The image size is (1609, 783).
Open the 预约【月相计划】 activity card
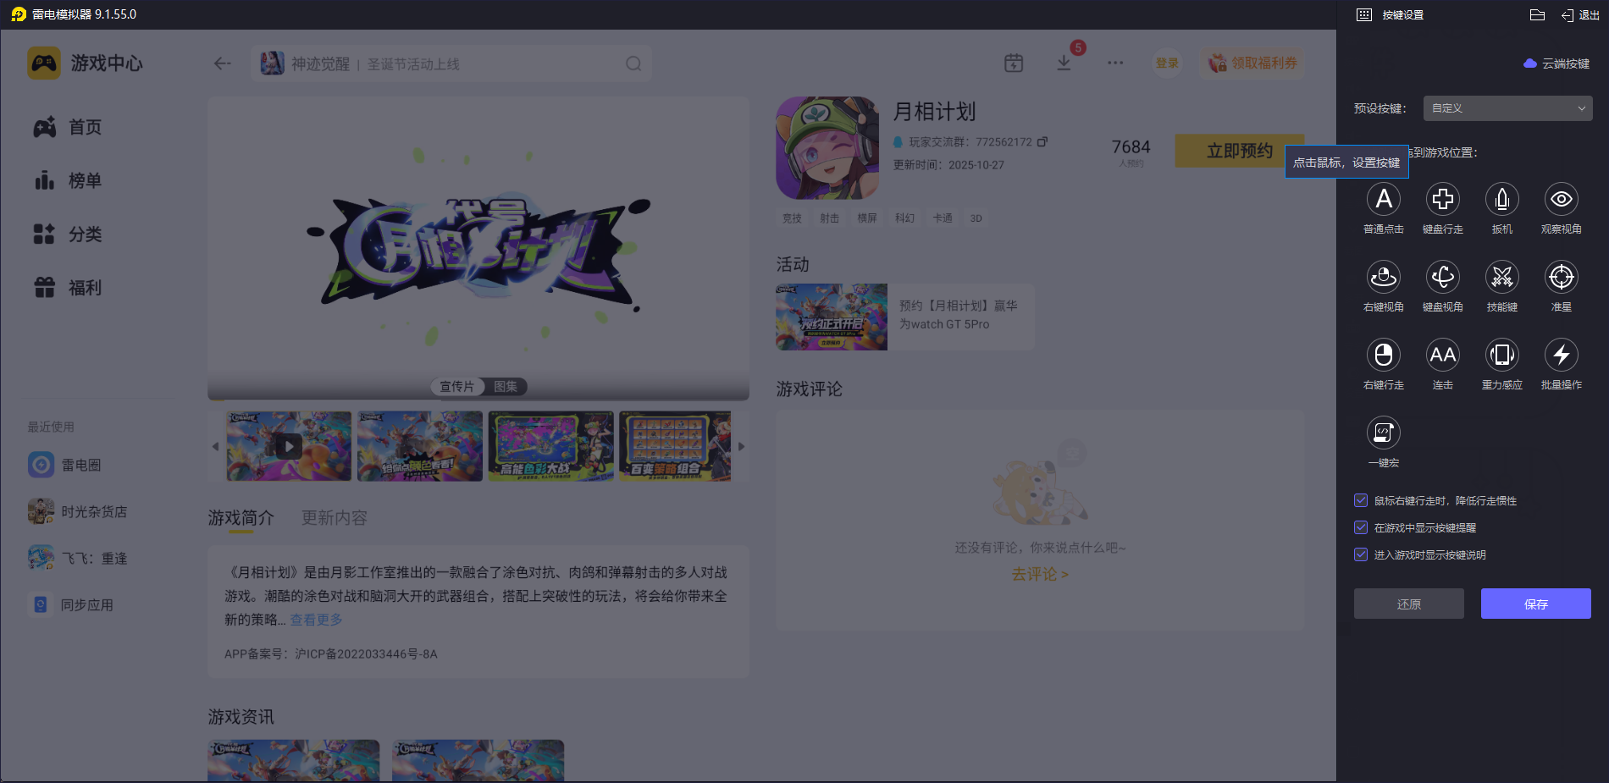coord(905,317)
